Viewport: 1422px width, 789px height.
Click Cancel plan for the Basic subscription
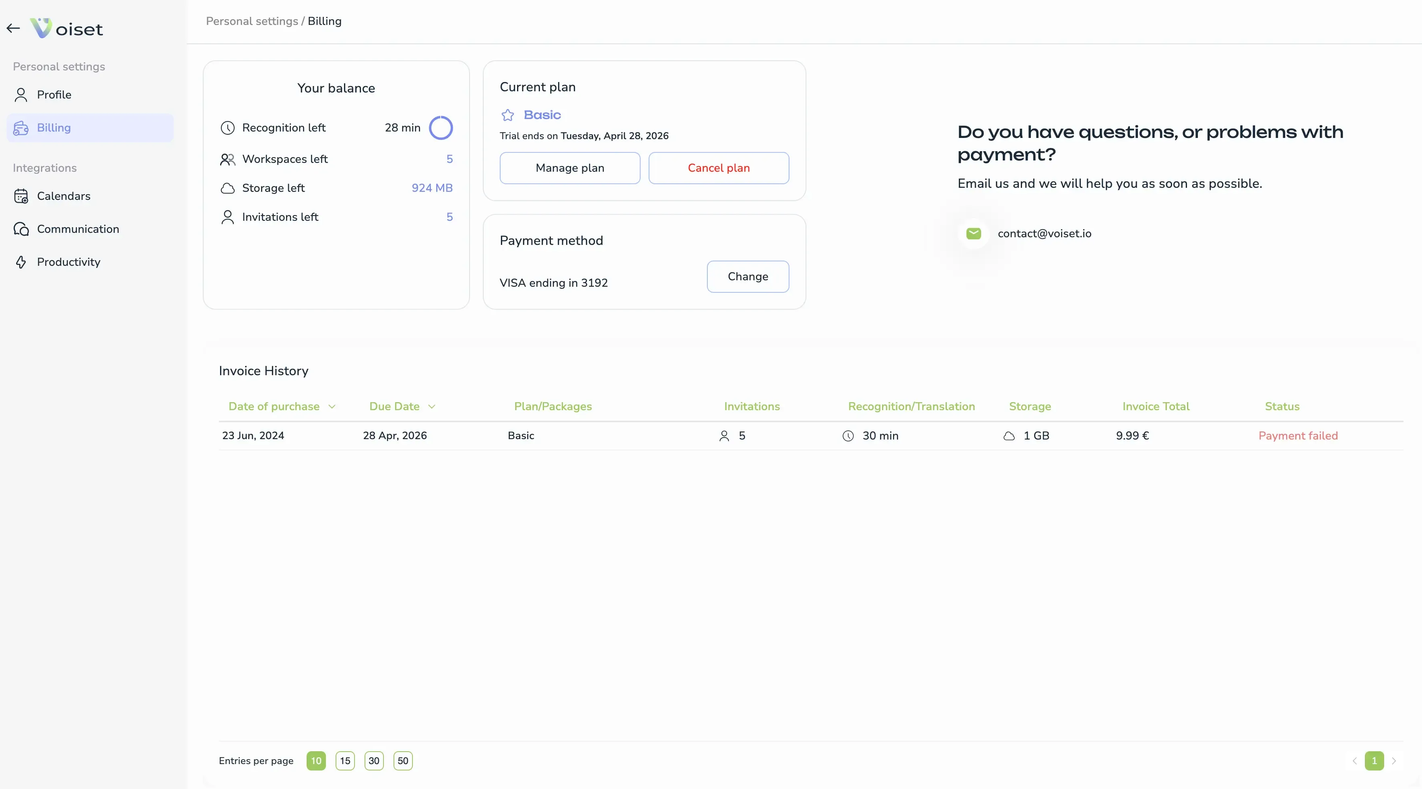point(719,168)
